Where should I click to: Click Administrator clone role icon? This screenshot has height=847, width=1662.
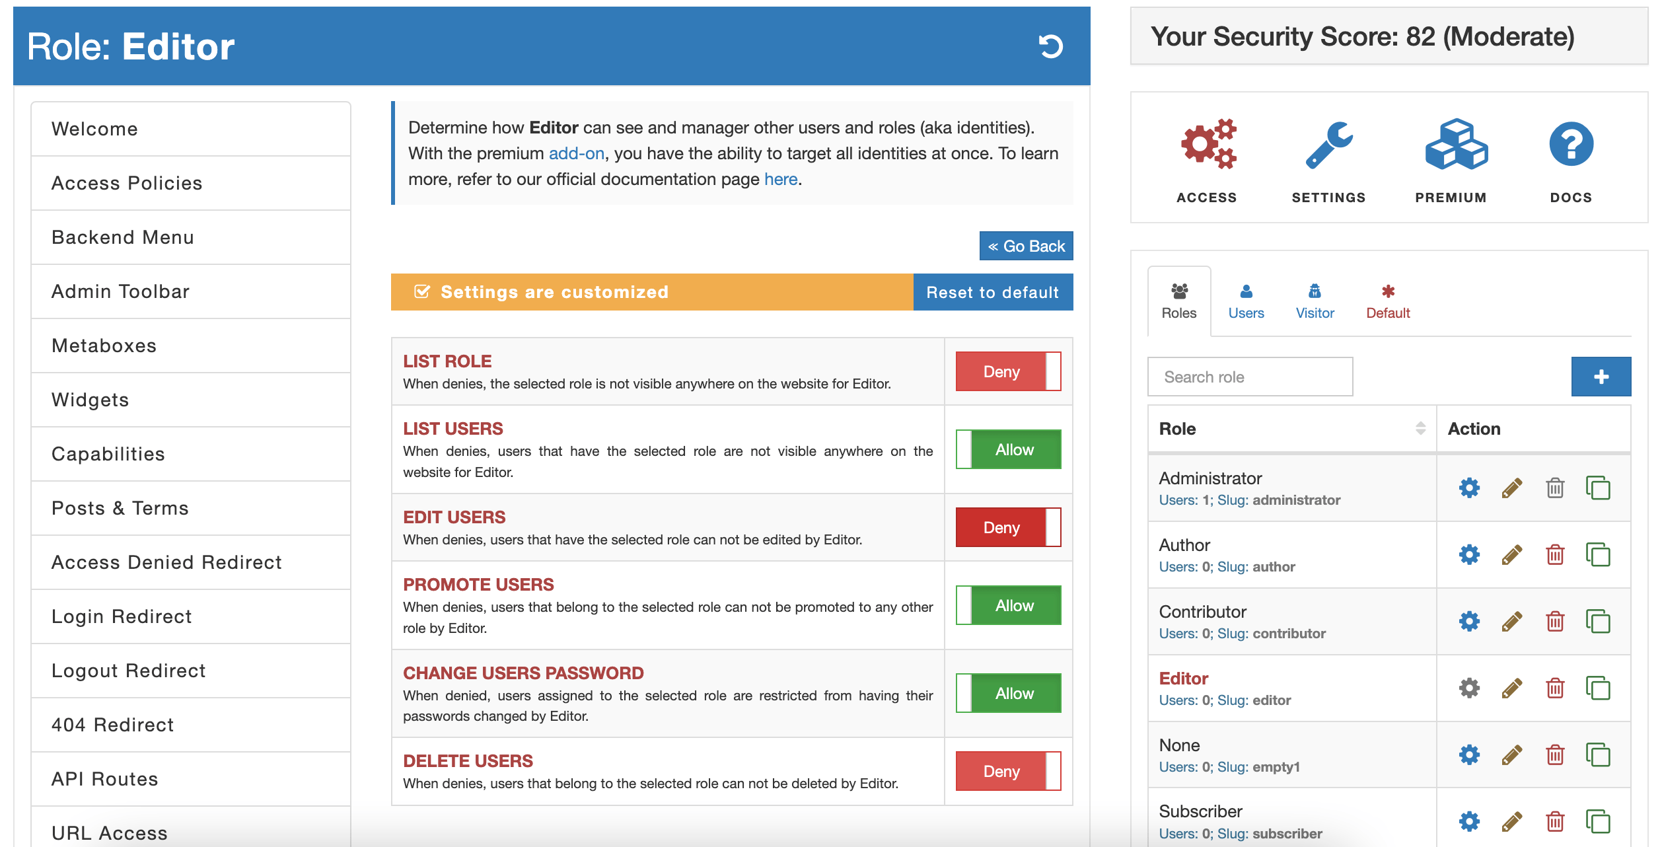pyautogui.click(x=1598, y=488)
